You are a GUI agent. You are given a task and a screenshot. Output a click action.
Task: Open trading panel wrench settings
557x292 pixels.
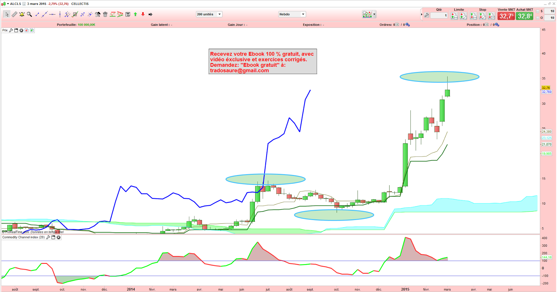pyautogui.click(x=426, y=15)
